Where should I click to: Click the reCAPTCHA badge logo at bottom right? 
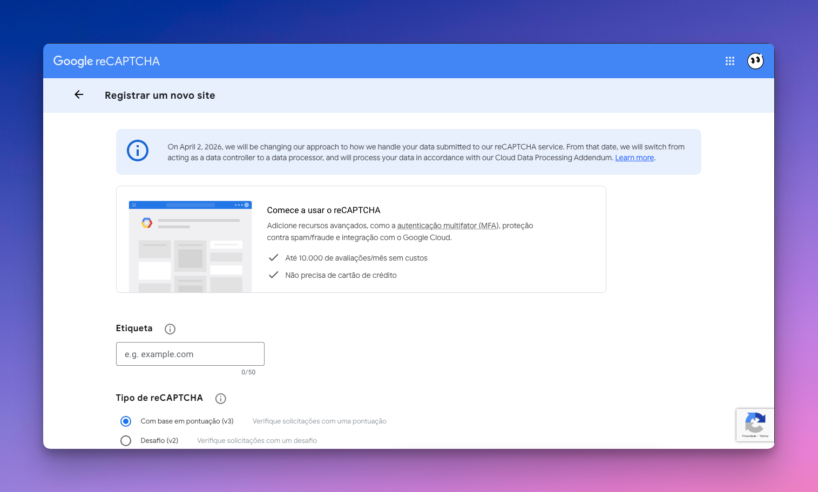point(755,422)
